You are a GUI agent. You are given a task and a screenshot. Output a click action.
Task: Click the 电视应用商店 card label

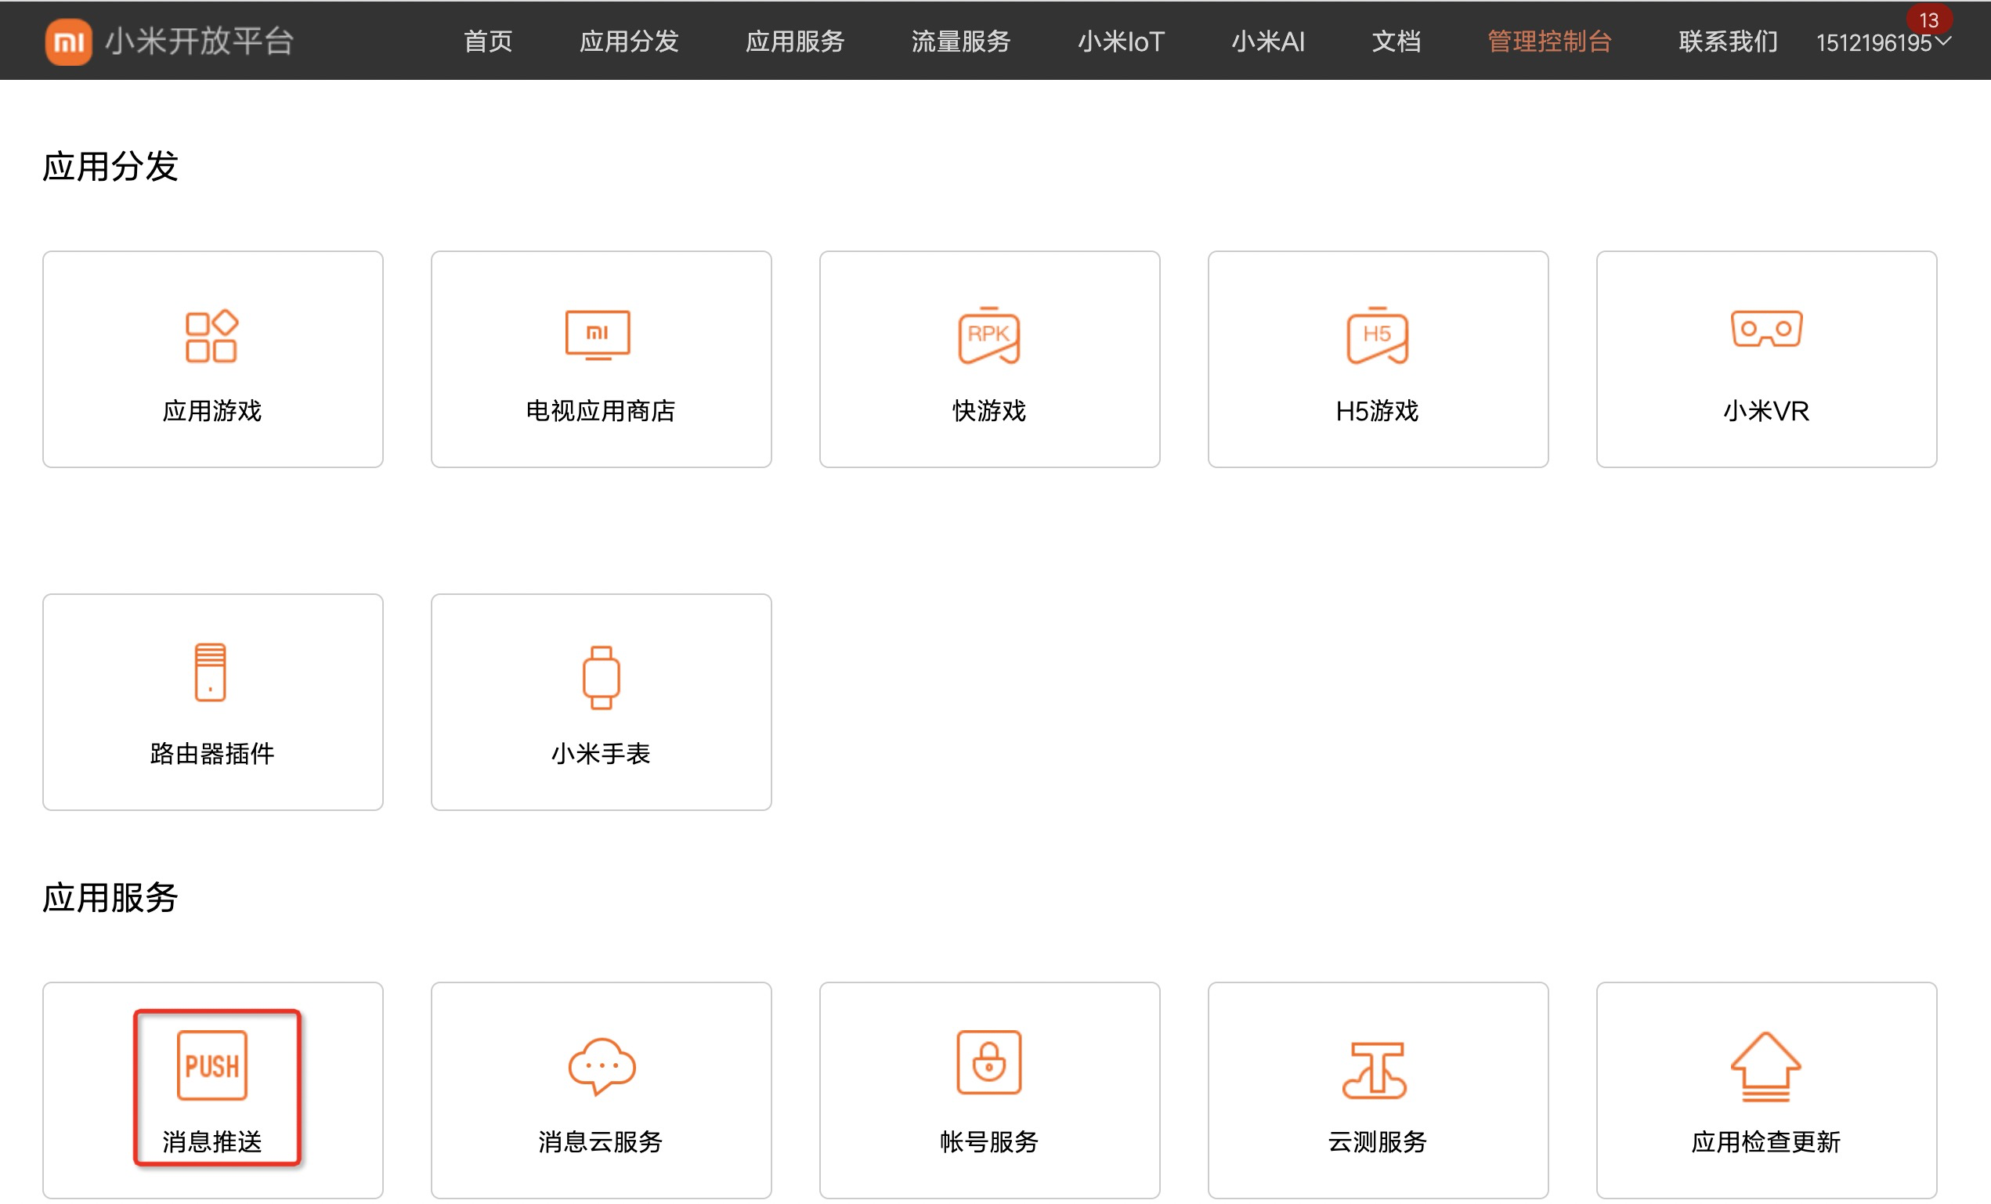[601, 411]
